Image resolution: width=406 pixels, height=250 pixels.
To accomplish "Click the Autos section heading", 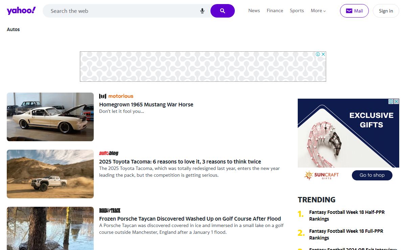I will pos(13,29).
